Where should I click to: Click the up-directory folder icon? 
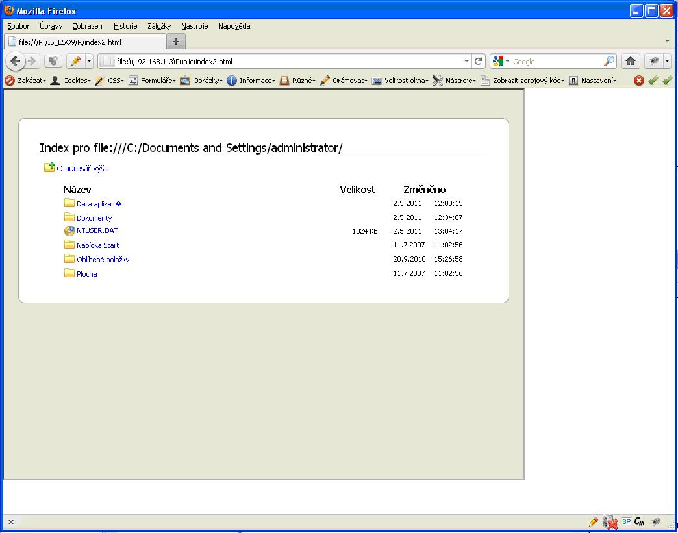(x=49, y=167)
